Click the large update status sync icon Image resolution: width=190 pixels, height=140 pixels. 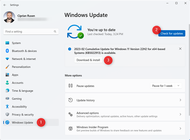(x=75, y=32)
